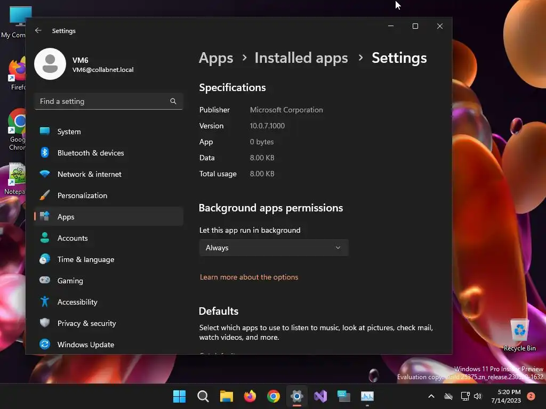
Task: Click the Time & language clock icon
Action: (x=45, y=259)
